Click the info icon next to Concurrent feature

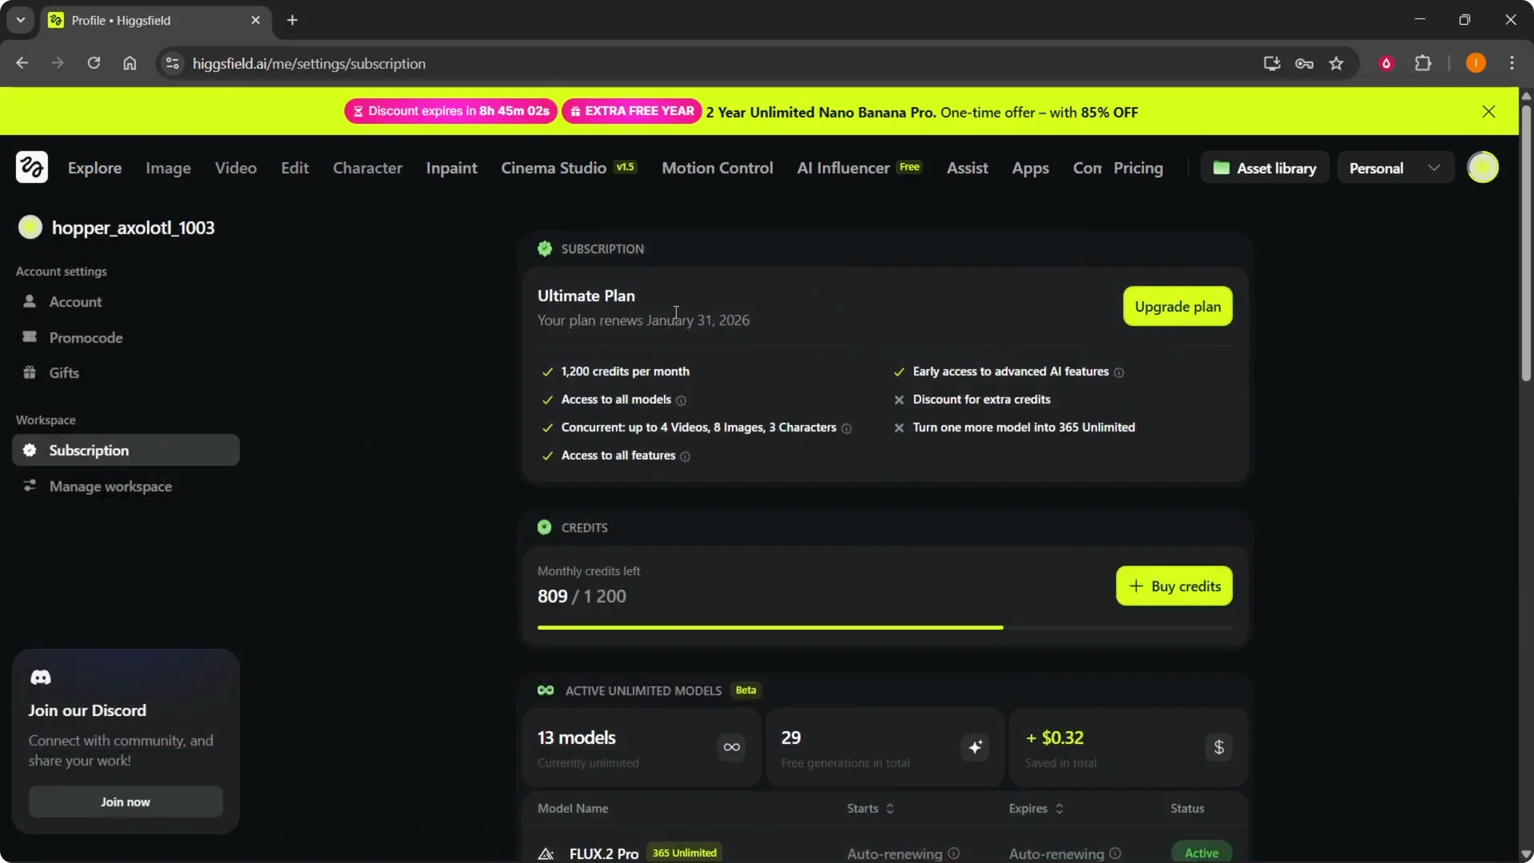coord(846,429)
